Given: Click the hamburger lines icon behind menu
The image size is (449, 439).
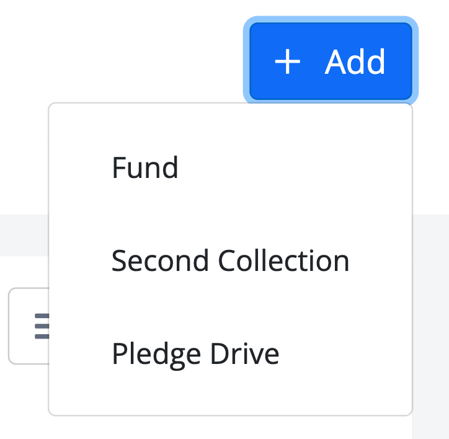Looking at the screenshot, I should (42, 326).
